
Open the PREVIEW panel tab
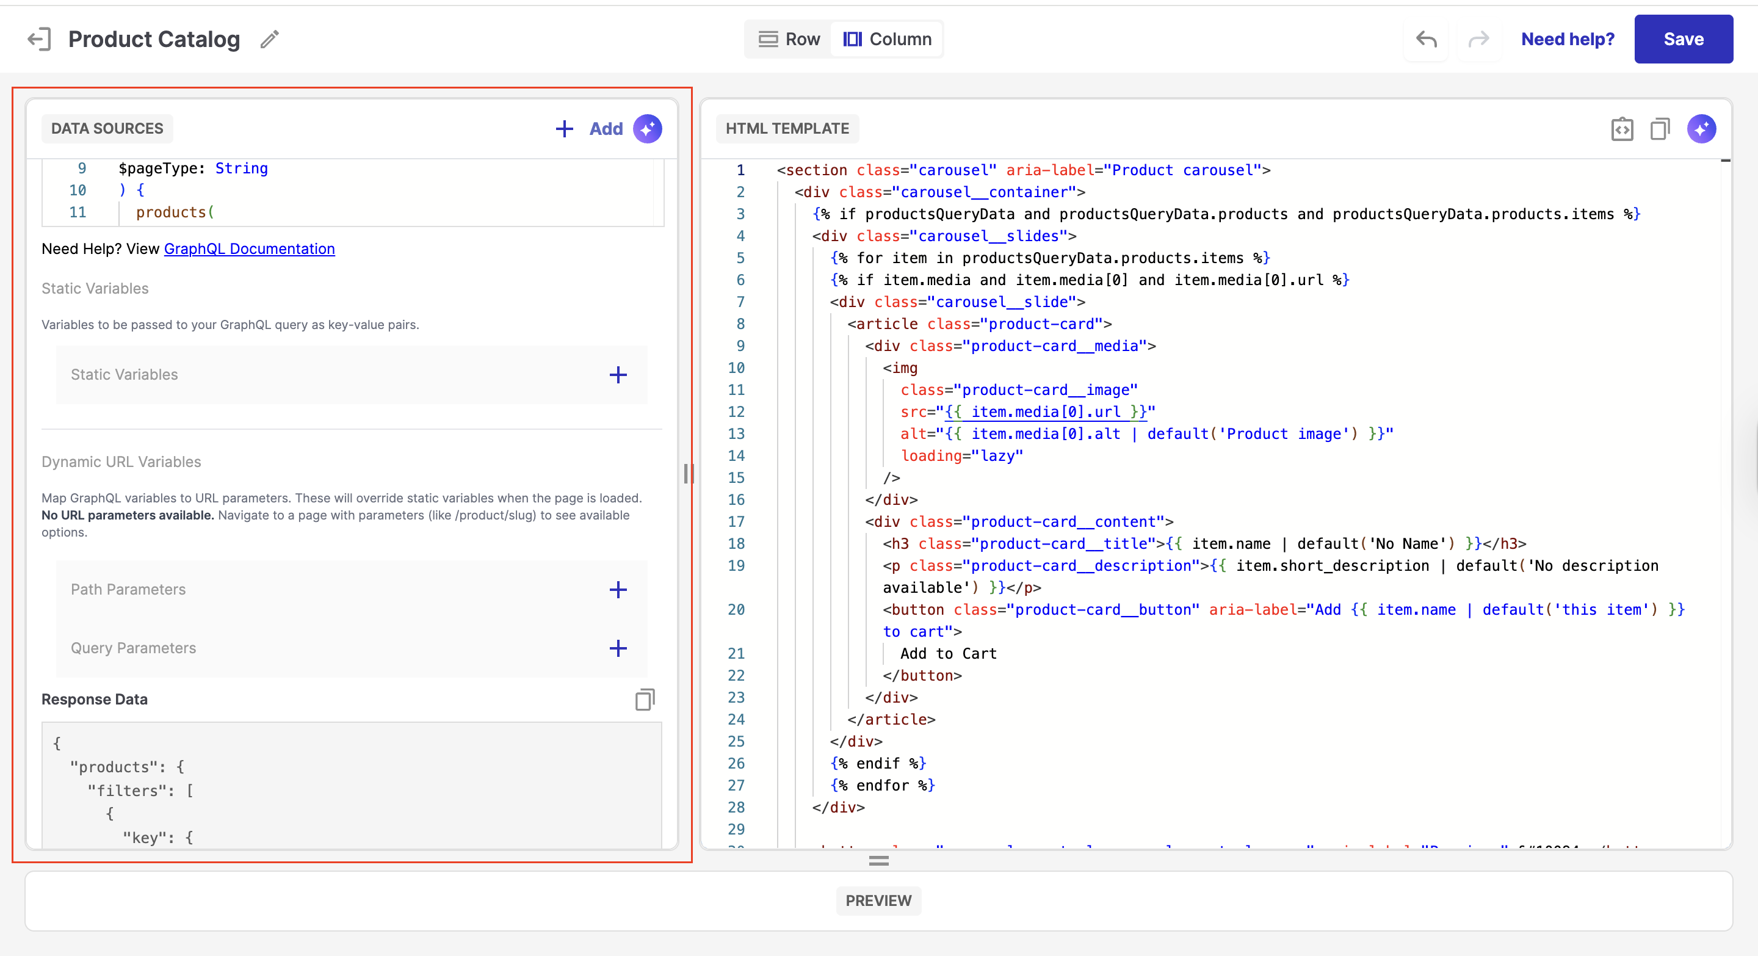[878, 900]
